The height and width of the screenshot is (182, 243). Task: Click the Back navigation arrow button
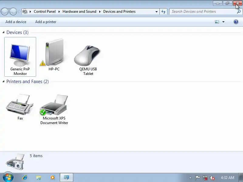[5, 12]
